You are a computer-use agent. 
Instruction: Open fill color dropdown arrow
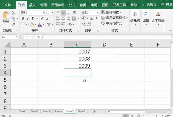pos(36,24)
